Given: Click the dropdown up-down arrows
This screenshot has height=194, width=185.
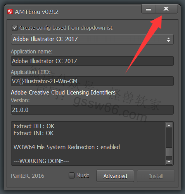Looking at the screenshot, I should 168,39.
